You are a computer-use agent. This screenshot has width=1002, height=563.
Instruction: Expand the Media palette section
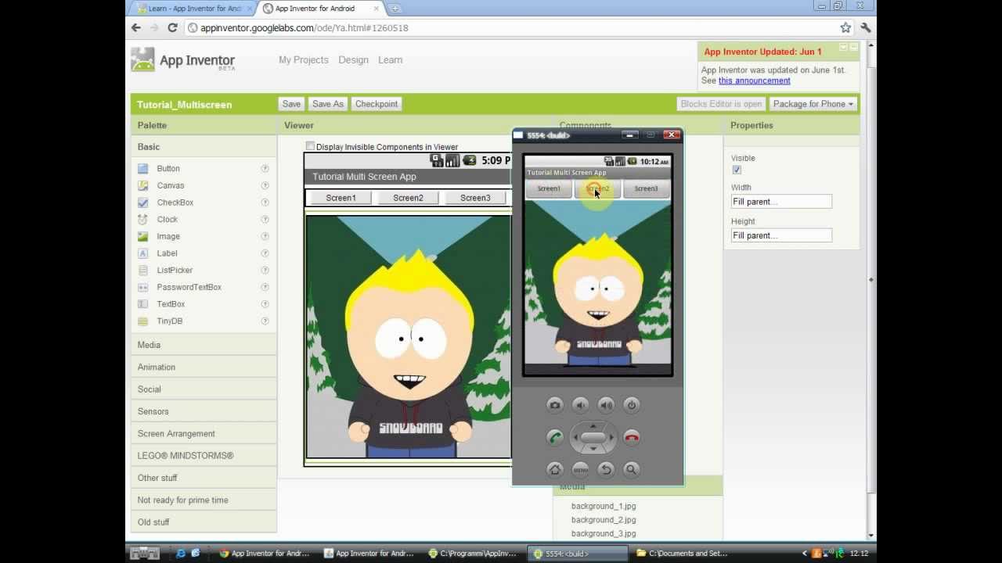point(204,345)
